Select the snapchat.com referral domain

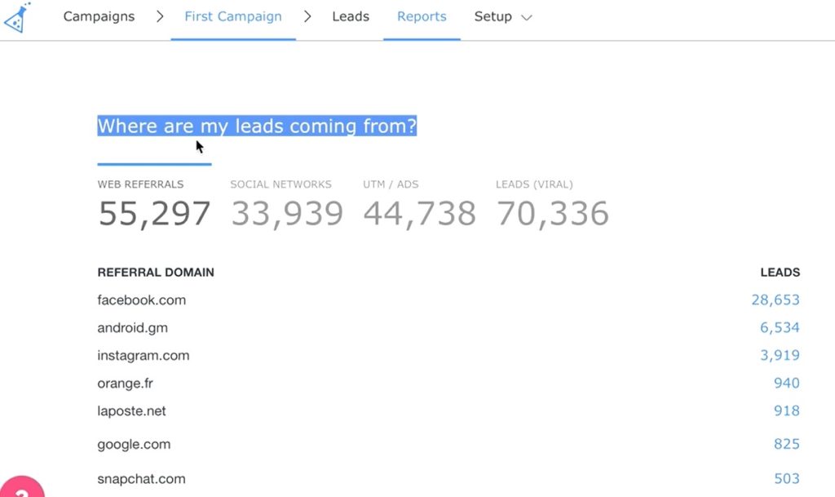(x=142, y=478)
